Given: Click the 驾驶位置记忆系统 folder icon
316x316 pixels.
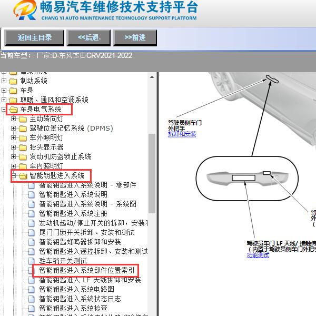Looking at the screenshot, I should point(23,129).
